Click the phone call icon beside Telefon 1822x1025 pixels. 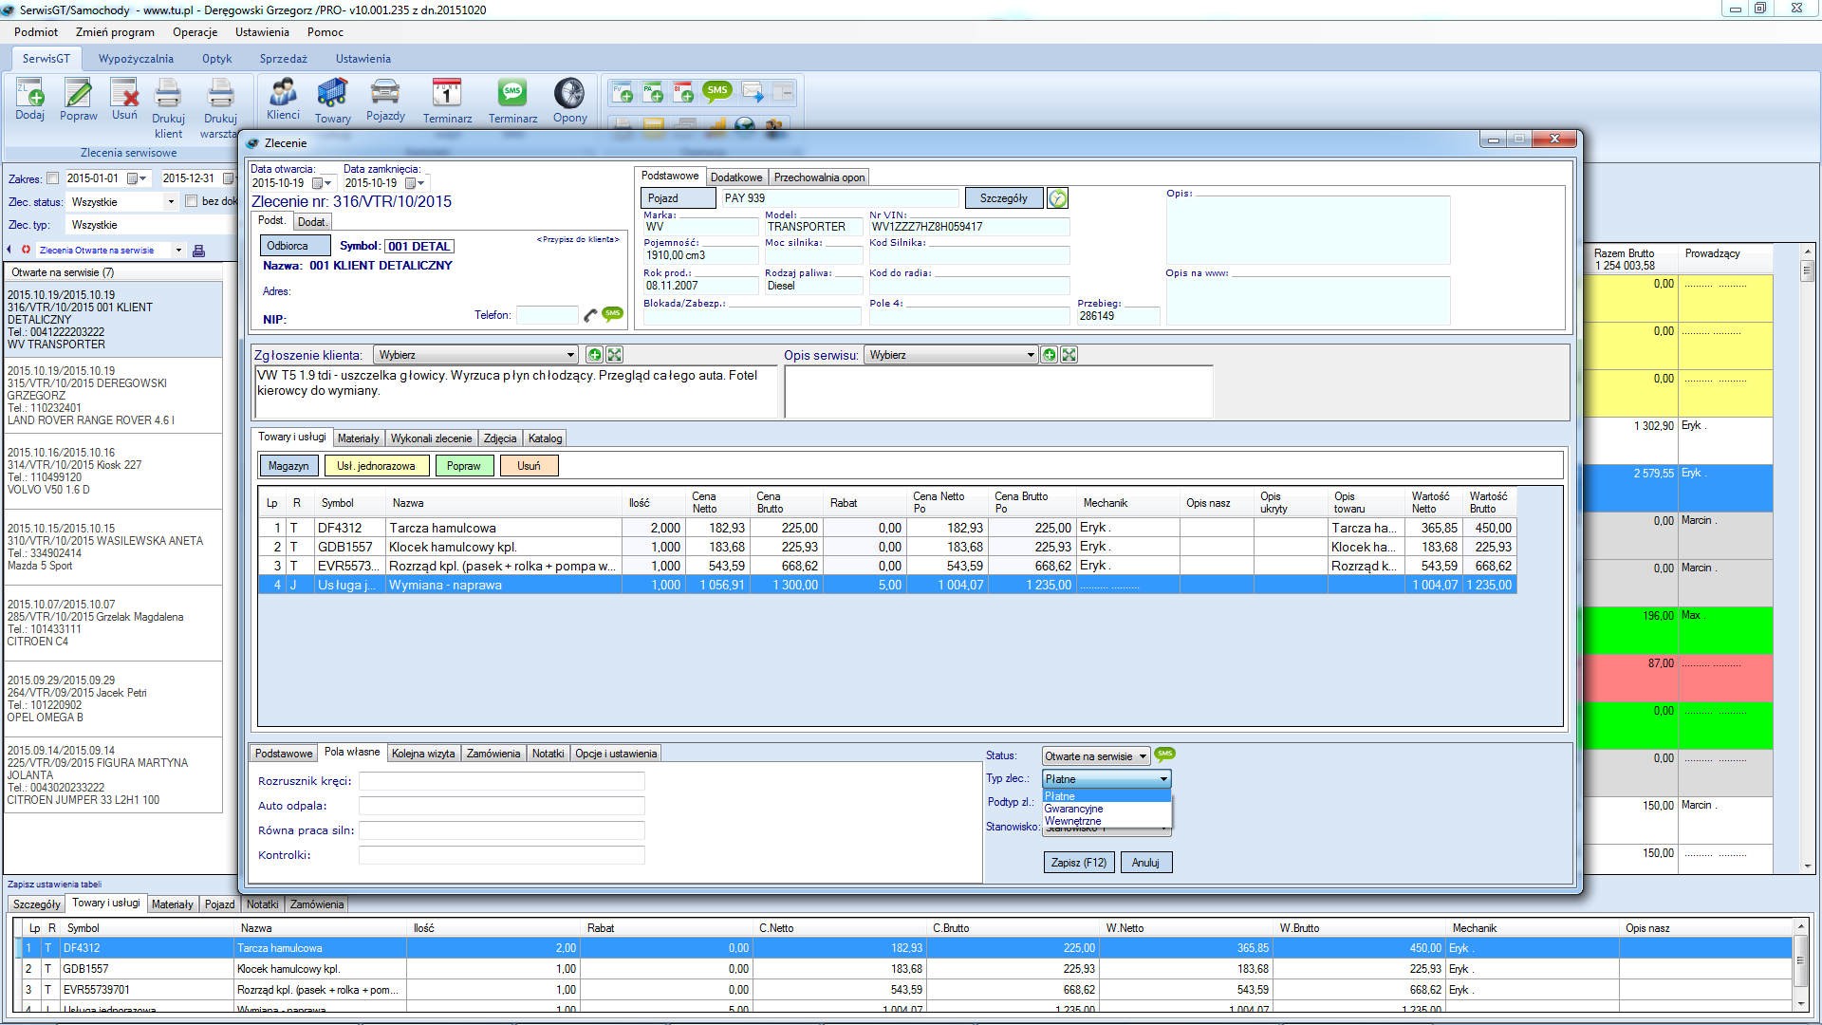tap(590, 315)
